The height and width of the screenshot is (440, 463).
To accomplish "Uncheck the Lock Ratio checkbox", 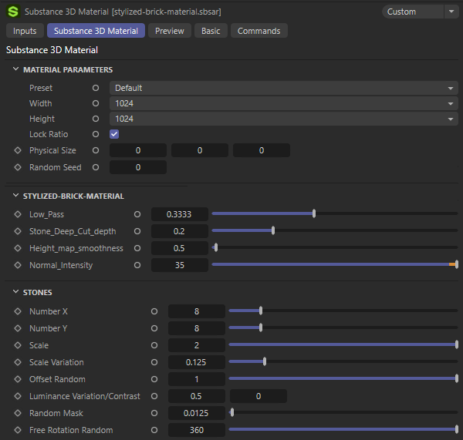I will pos(114,134).
